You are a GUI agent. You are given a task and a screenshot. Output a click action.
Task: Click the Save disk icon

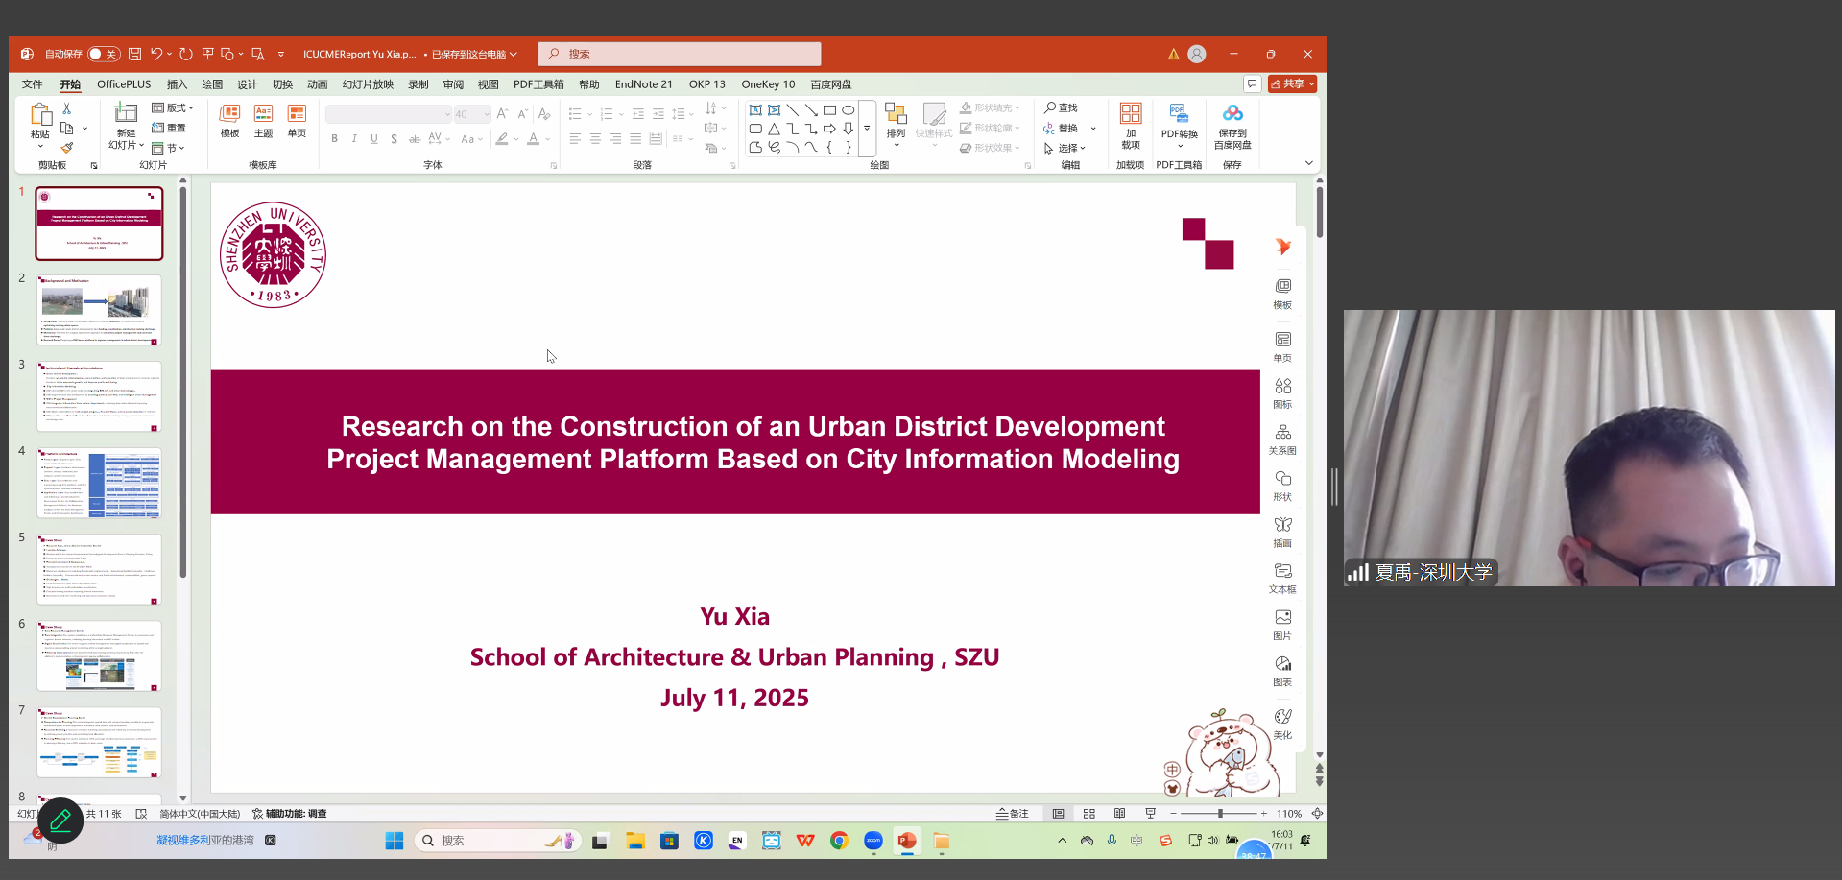(x=135, y=54)
